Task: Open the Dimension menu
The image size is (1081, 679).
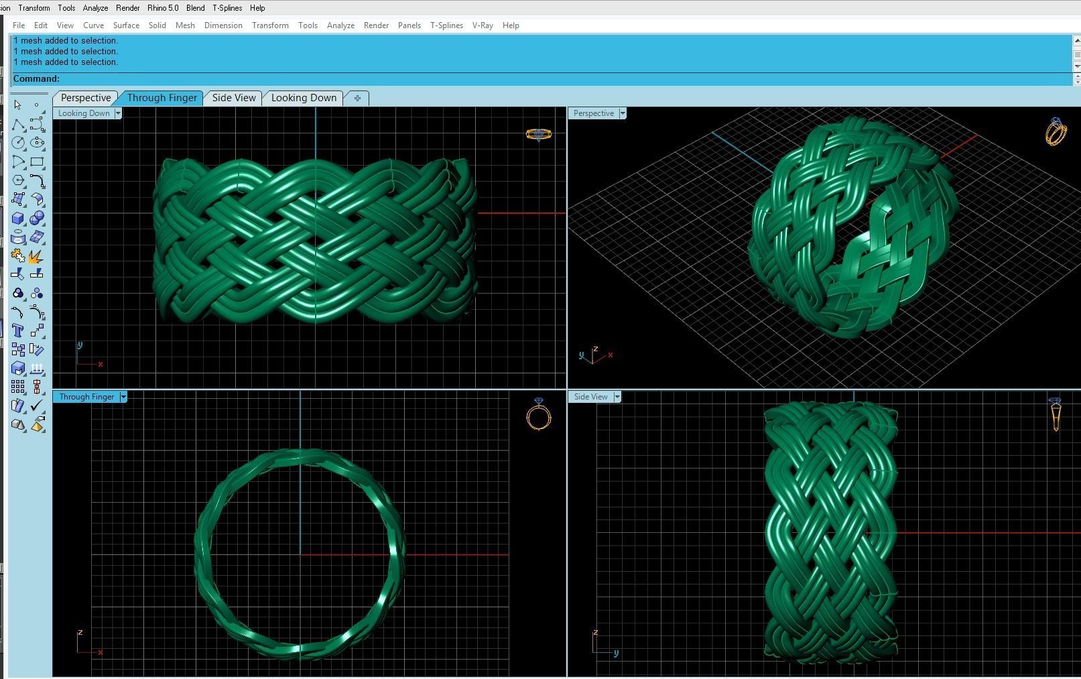Action: coord(223,25)
